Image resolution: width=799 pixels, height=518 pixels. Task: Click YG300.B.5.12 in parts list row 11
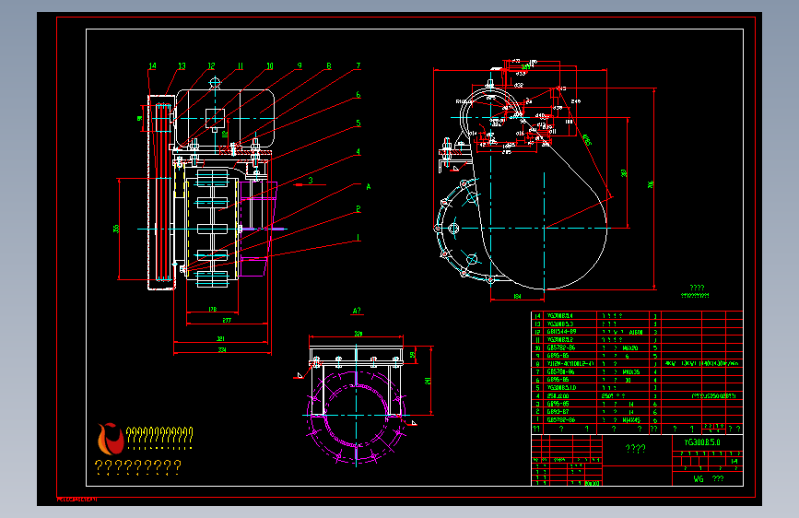(x=559, y=339)
